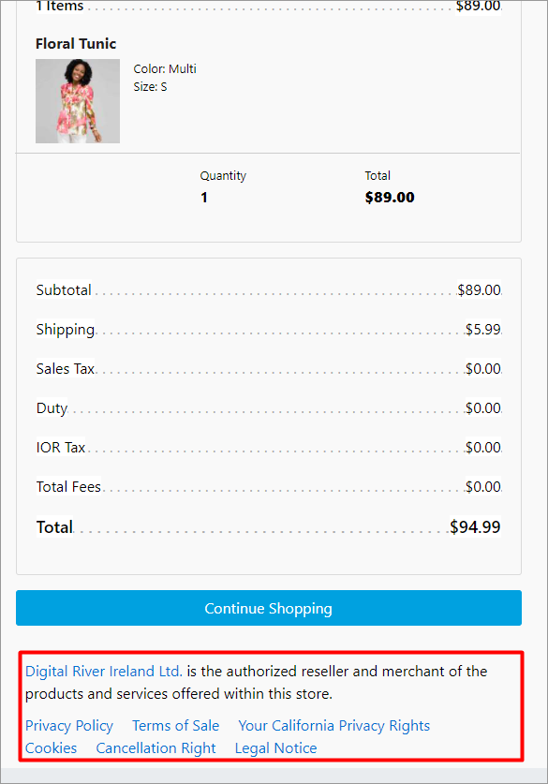Click the Color: Multi attribute text
The height and width of the screenshot is (784, 548).
165,69
